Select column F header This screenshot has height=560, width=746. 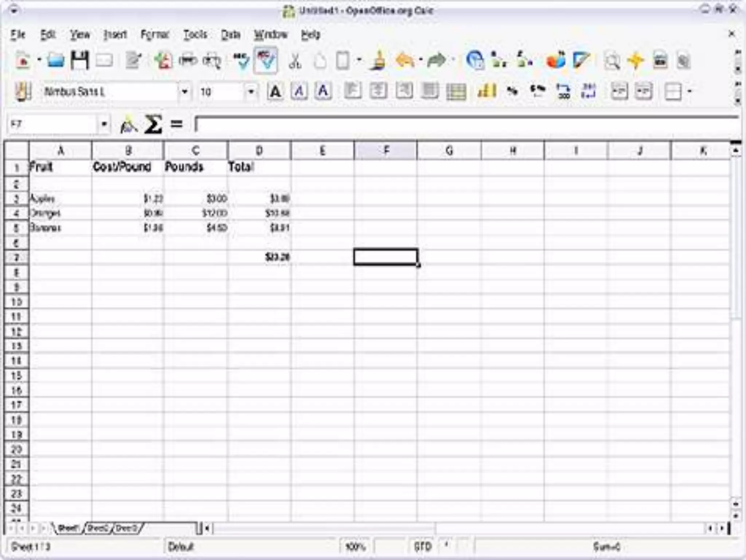pos(385,151)
